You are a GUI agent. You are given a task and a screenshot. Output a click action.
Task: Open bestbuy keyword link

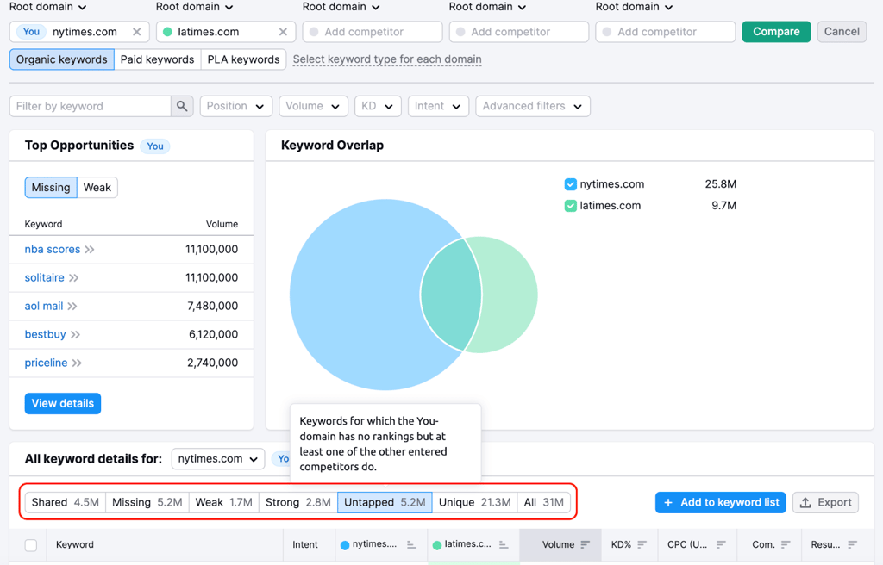[46, 334]
